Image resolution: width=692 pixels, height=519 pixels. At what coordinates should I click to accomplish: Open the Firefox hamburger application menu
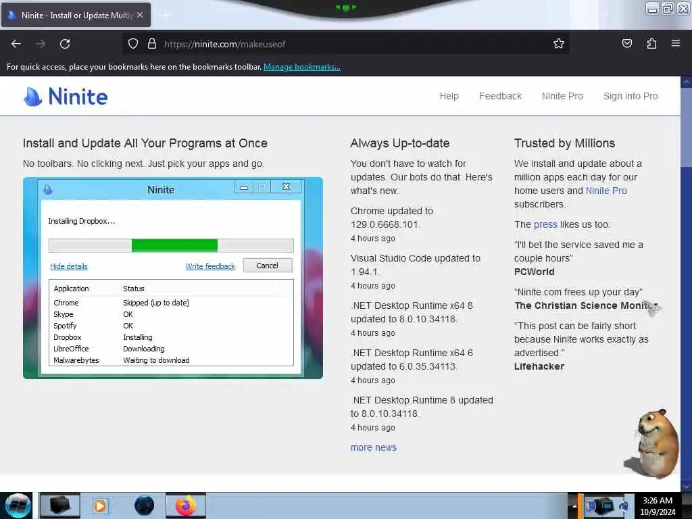coord(676,43)
